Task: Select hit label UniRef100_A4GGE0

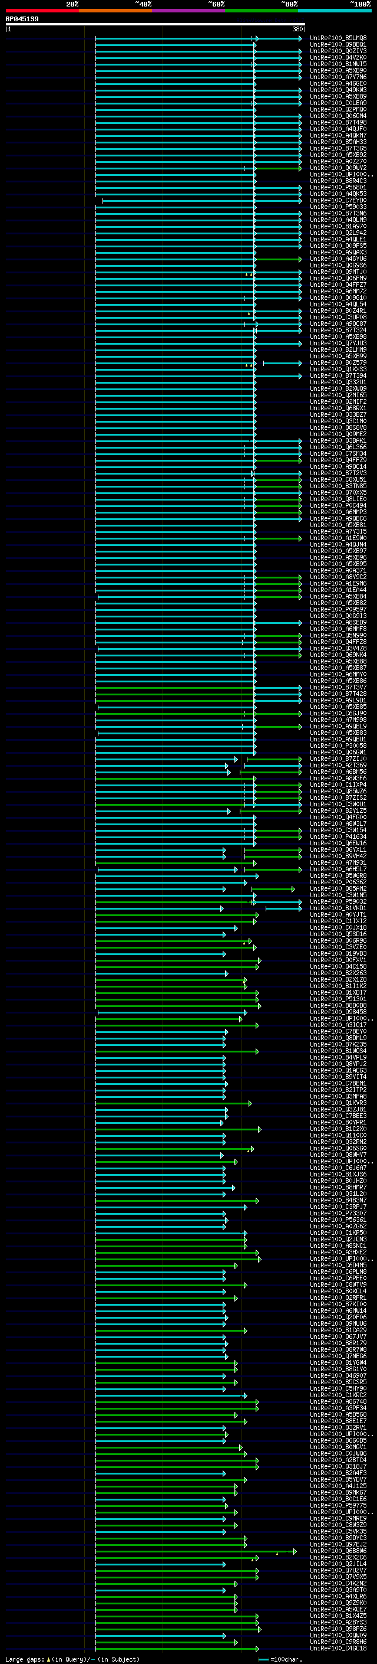Action: click(x=338, y=83)
